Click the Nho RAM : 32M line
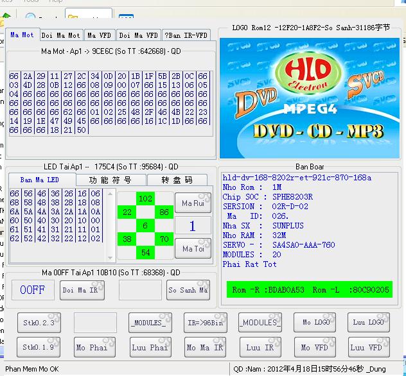The height and width of the screenshot is (376, 406). click(x=254, y=235)
